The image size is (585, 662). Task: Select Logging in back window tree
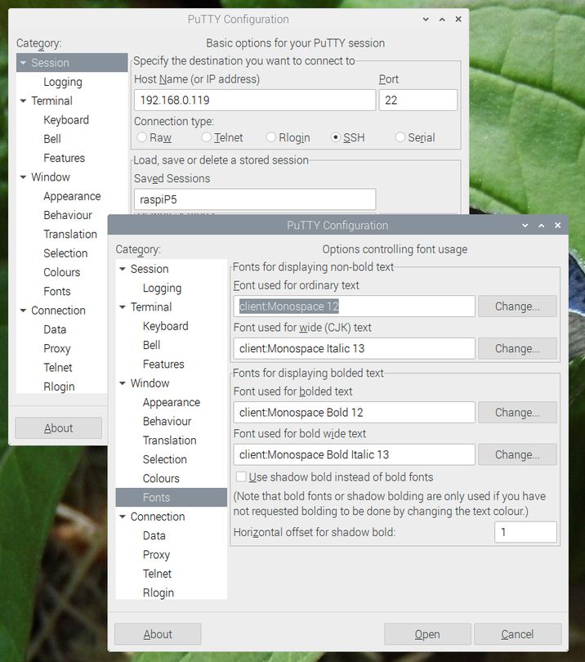tap(63, 82)
